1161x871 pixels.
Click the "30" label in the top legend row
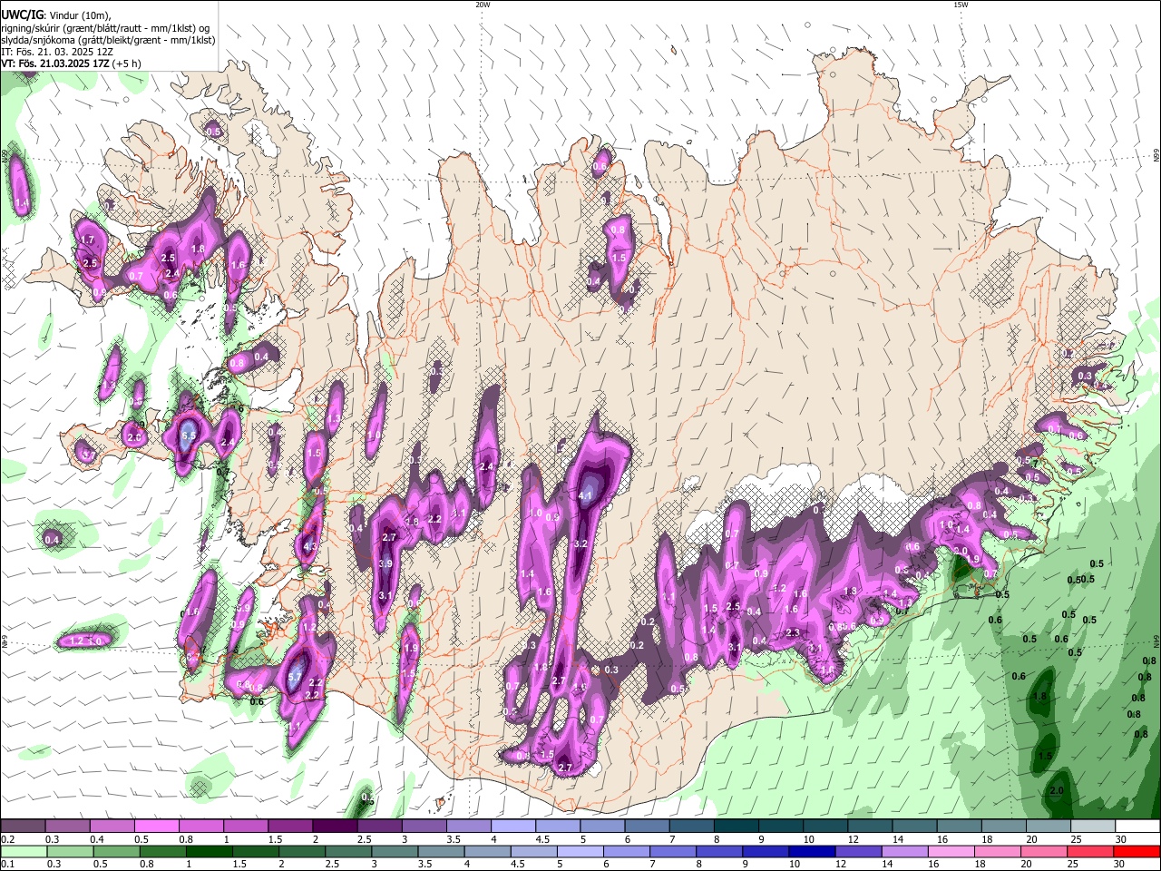pos(1121,839)
